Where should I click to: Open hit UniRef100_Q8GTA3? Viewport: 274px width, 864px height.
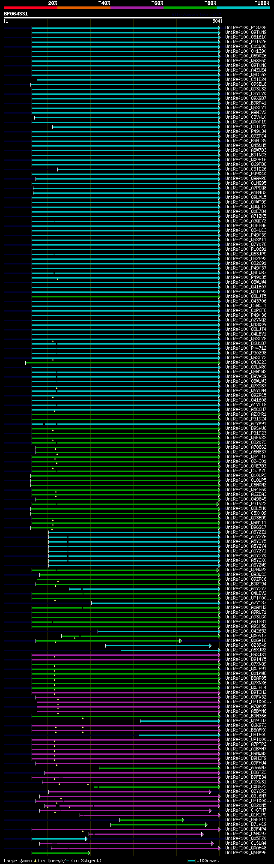(246, 75)
